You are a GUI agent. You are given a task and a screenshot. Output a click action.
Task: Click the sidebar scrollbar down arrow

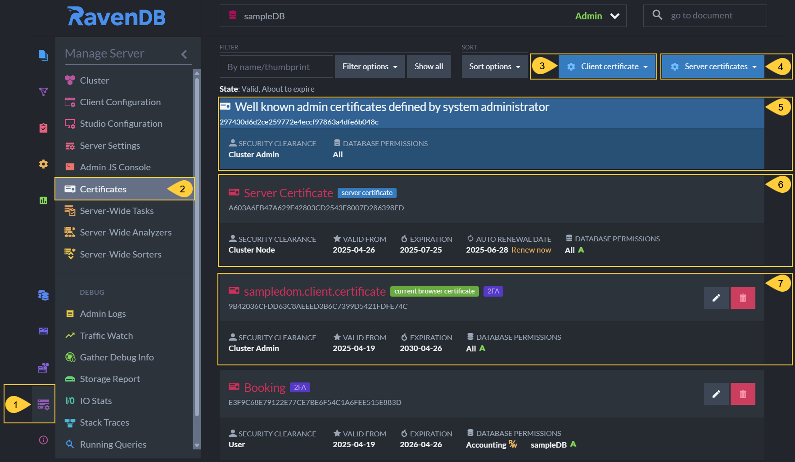(x=197, y=445)
